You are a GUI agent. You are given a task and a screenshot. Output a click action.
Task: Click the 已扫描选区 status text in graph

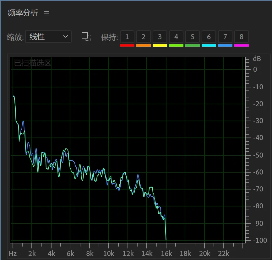(x=32, y=63)
